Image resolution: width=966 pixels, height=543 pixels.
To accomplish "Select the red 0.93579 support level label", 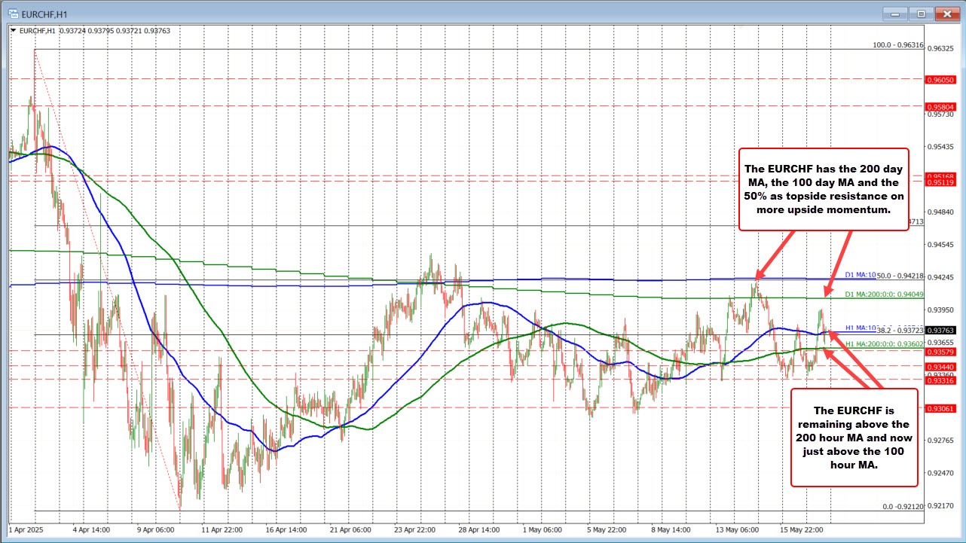I will (x=943, y=350).
